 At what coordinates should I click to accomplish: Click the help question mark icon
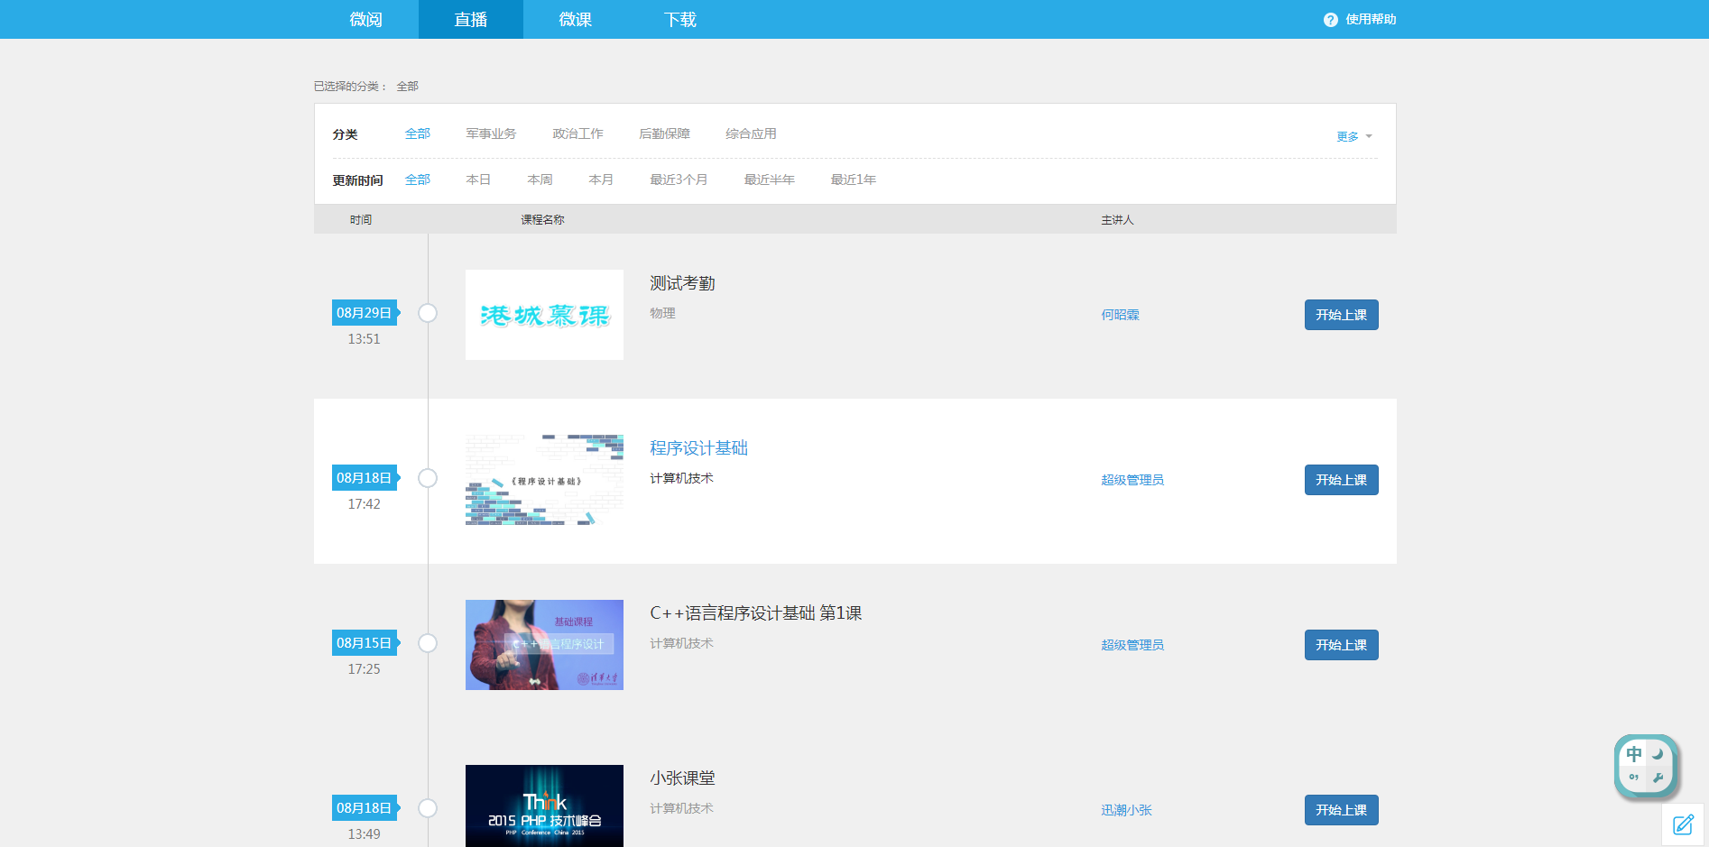click(x=1331, y=20)
